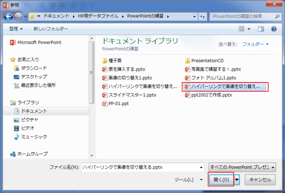Open ピクチャ library

coord(26,120)
